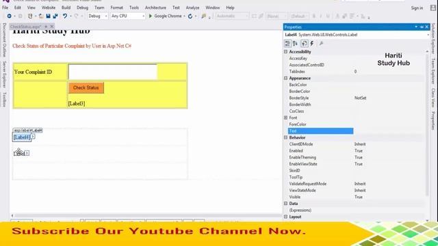Toggle Categorized view in Properties panel
The width and height of the screenshot is (438, 246).
pos(287,44)
